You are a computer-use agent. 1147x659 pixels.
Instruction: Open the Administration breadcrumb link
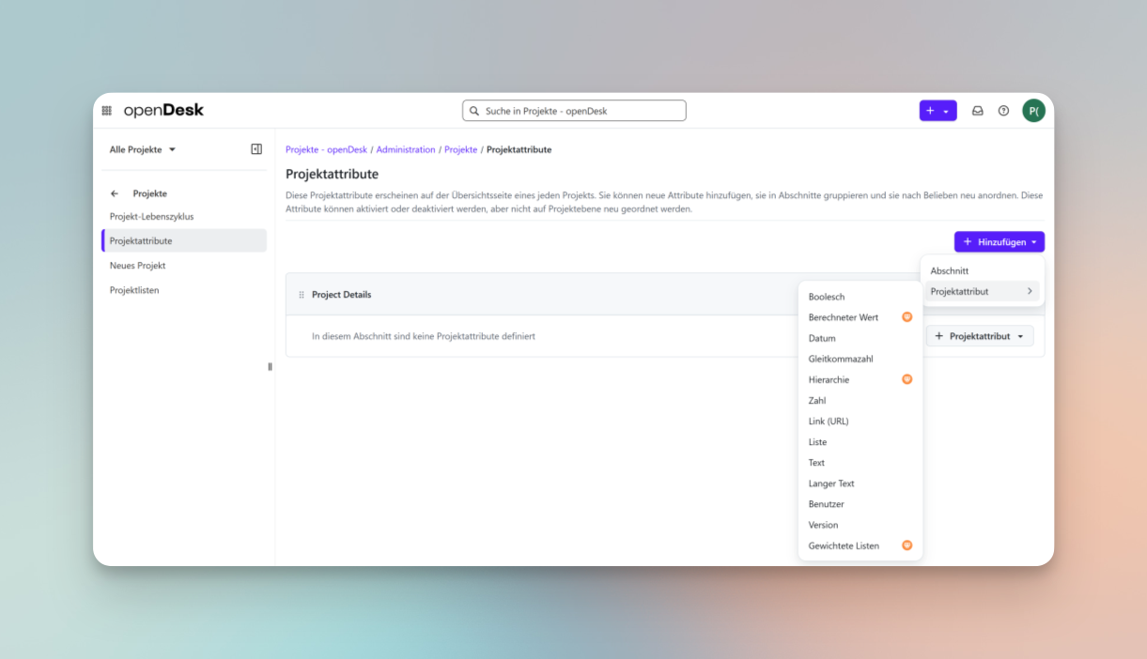406,149
